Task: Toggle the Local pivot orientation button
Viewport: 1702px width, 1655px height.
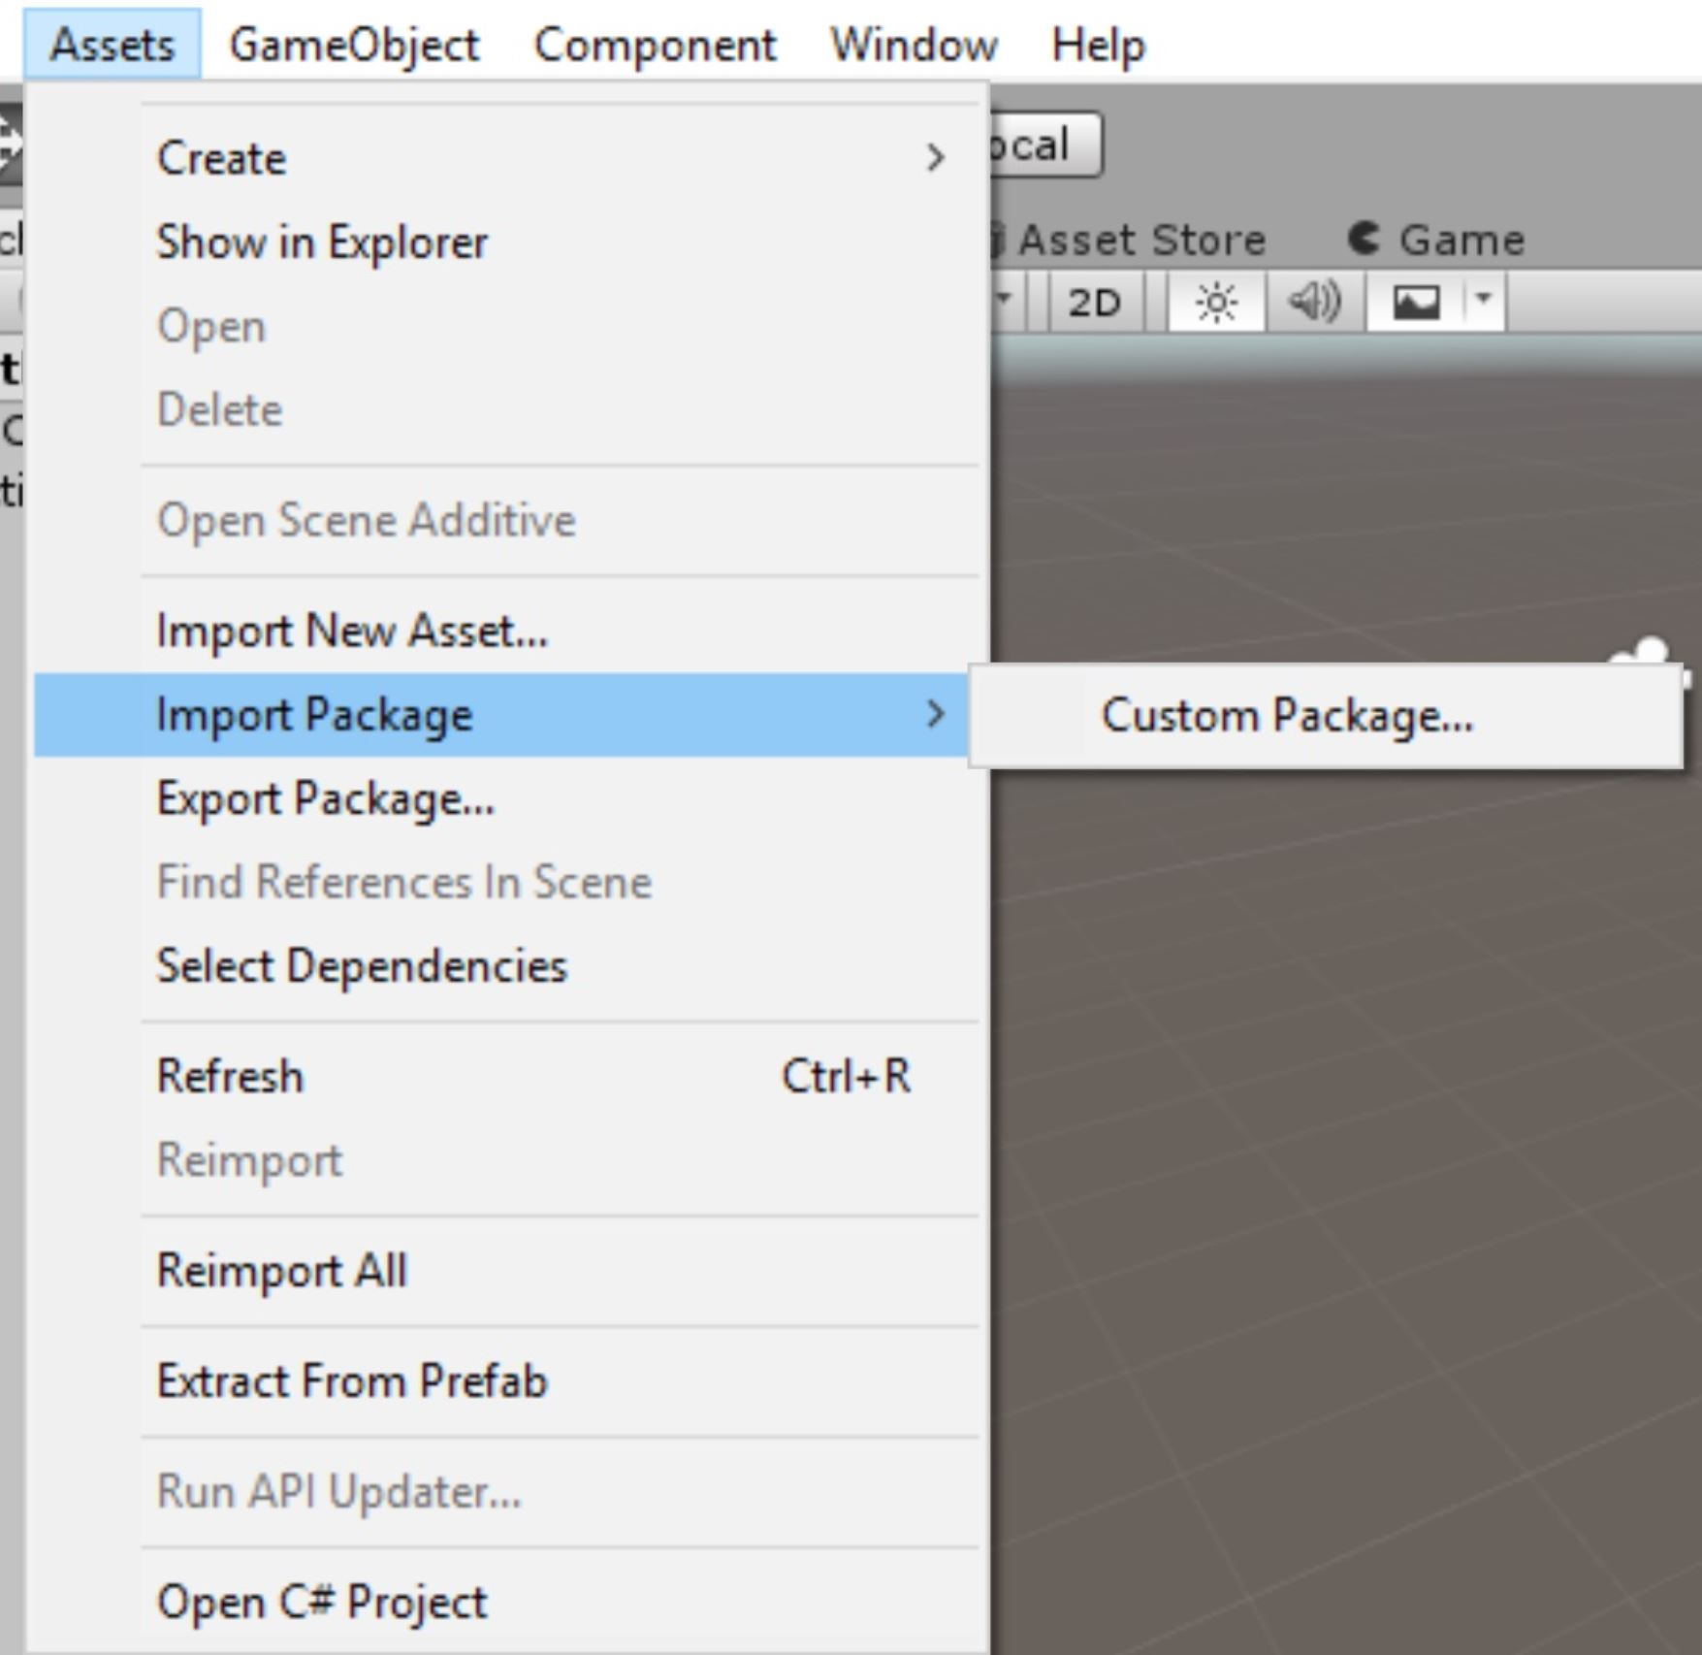Action: pos(1044,146)
